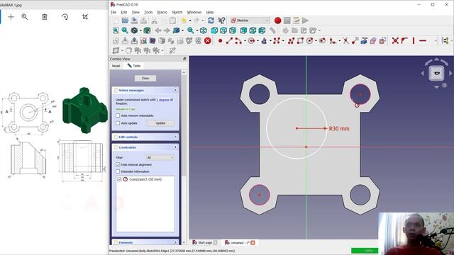Viewport: 454px width, 255px height.
Task: Click the Isometric view cube icon
Action: 204,30
